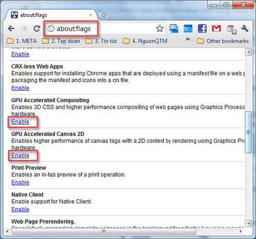The height and width of the screenshot is (239, 256).
Task: Open the Facebook extension icon
Action: click(x=202, y=29)
